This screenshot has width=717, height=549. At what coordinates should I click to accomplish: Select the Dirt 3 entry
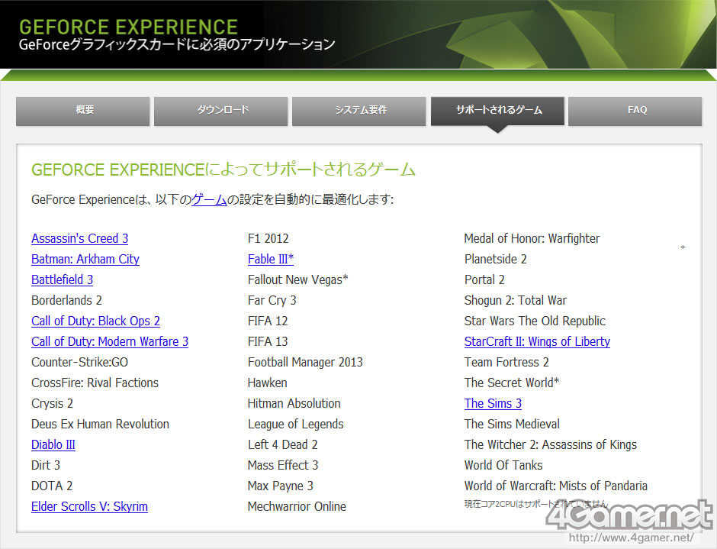pos(46,465)
